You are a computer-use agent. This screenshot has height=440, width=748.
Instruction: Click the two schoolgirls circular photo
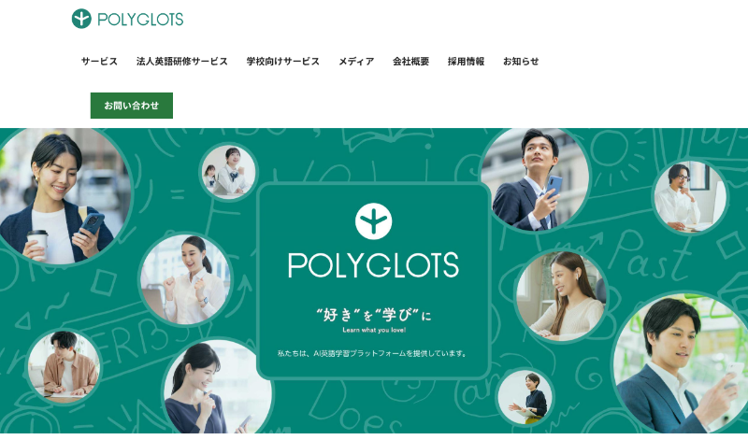pos(228,172)
